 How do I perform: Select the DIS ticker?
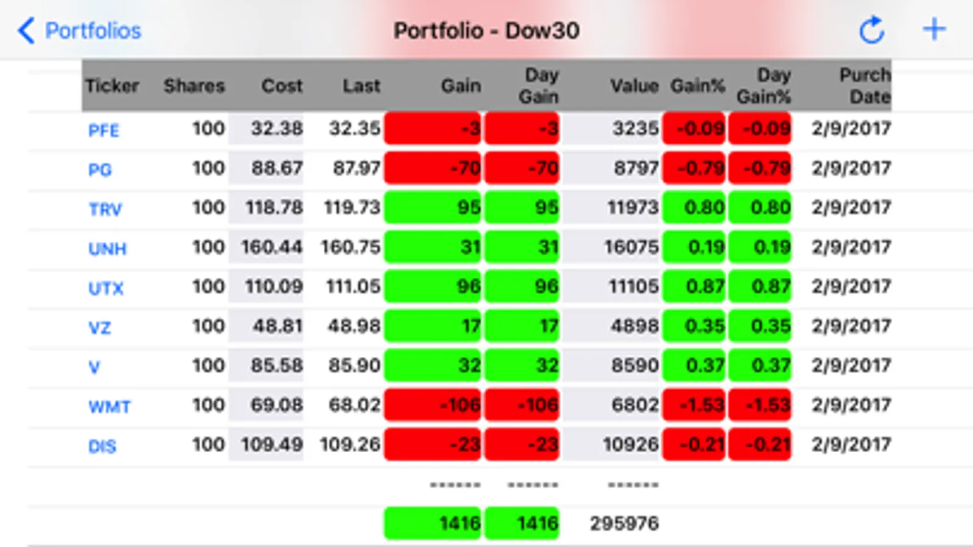coord(102,446)
